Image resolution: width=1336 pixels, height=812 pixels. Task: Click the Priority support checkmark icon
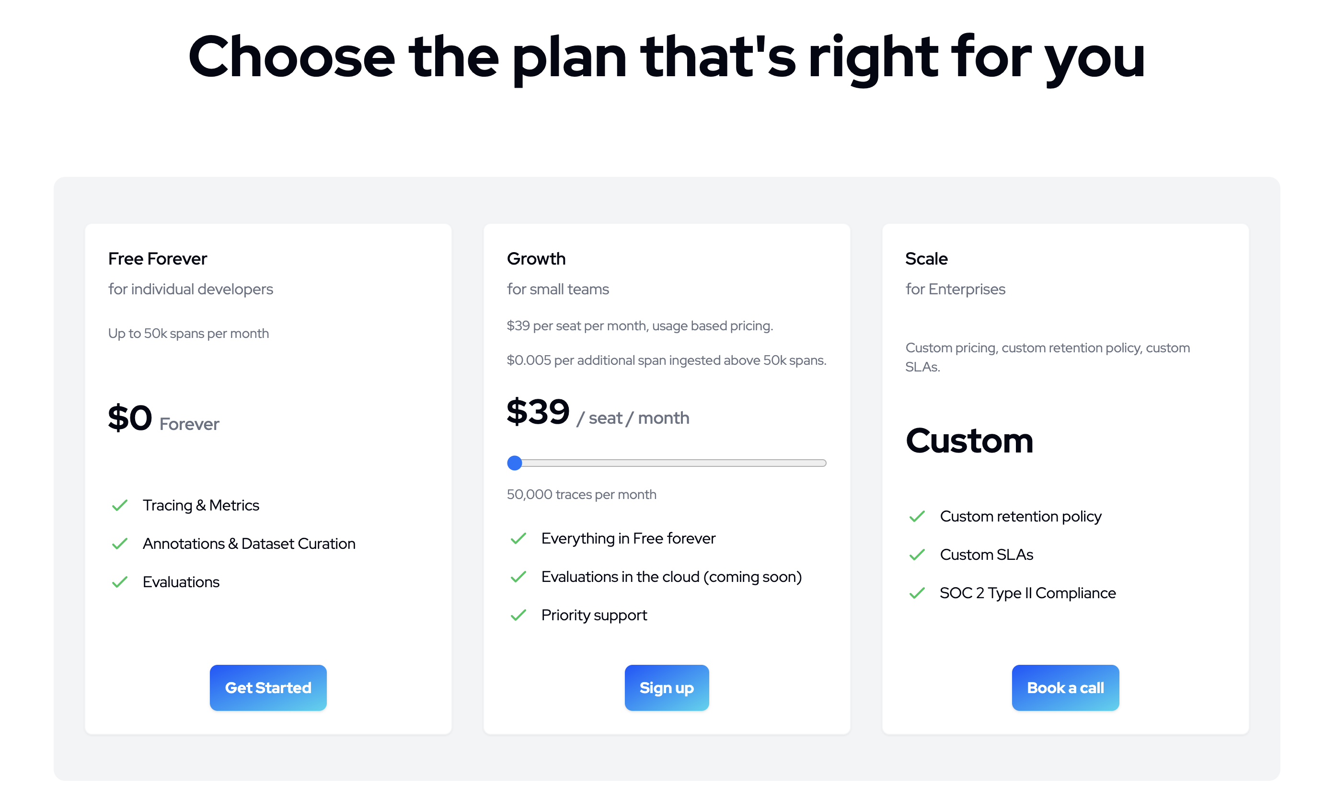tap(518, 615)
